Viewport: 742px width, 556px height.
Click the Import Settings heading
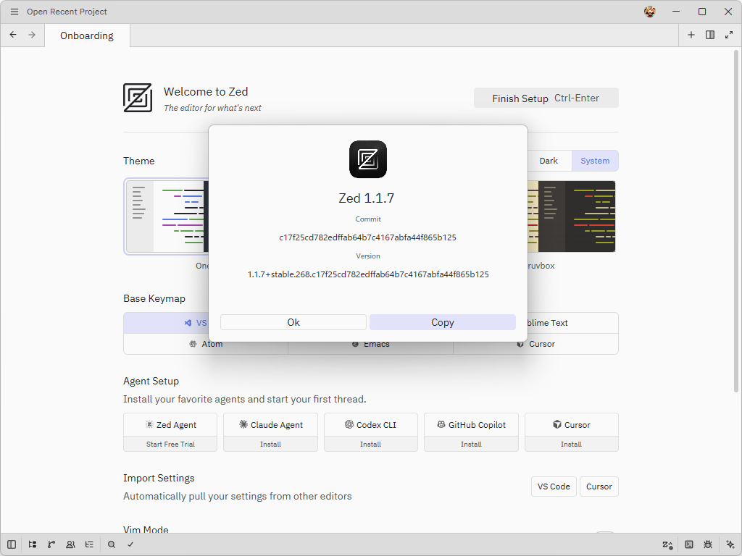pos(159,478)
